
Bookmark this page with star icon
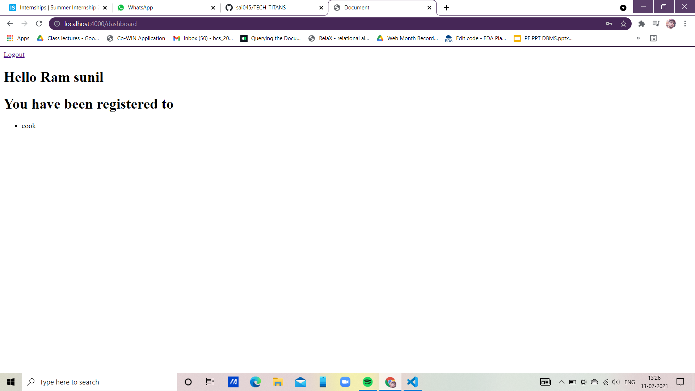623,24
